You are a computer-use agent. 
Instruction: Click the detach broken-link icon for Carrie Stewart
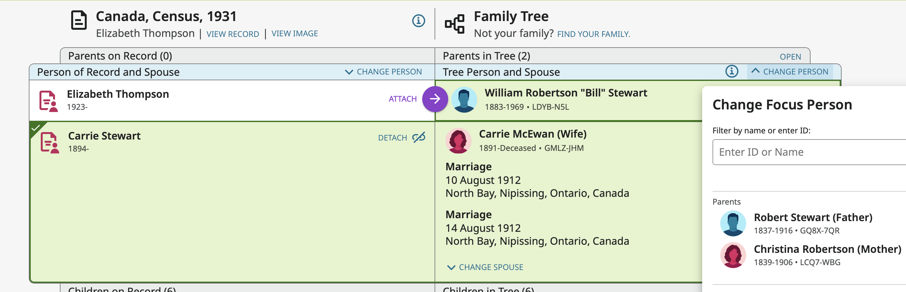pos(418,138)
